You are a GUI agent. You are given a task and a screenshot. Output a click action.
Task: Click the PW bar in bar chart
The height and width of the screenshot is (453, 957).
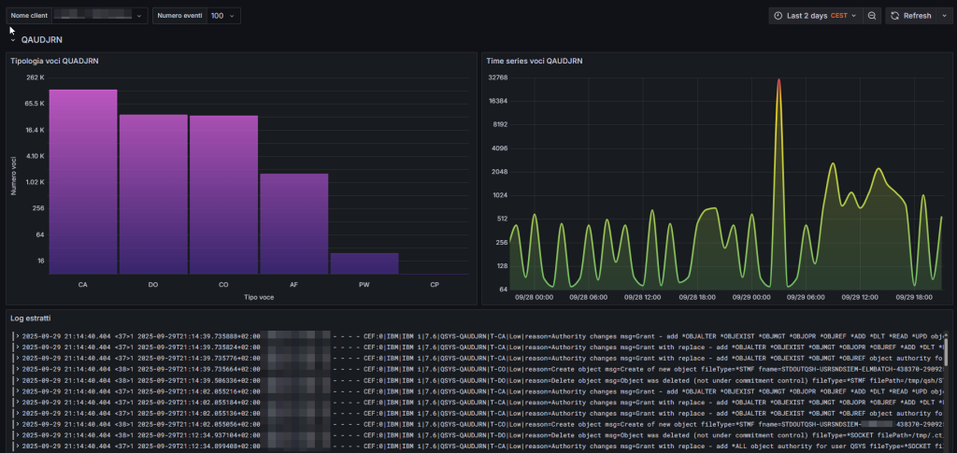364,263
